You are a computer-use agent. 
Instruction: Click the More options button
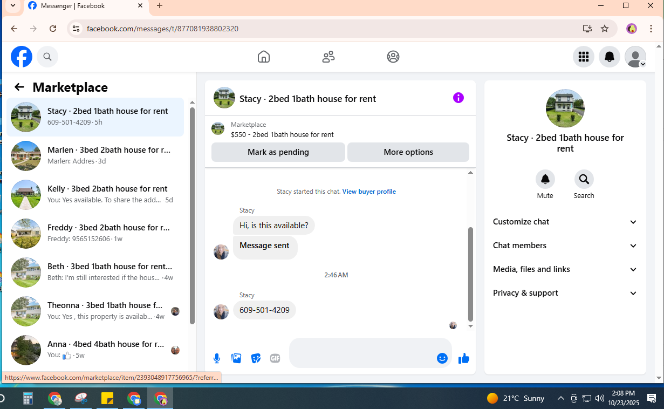408,152
